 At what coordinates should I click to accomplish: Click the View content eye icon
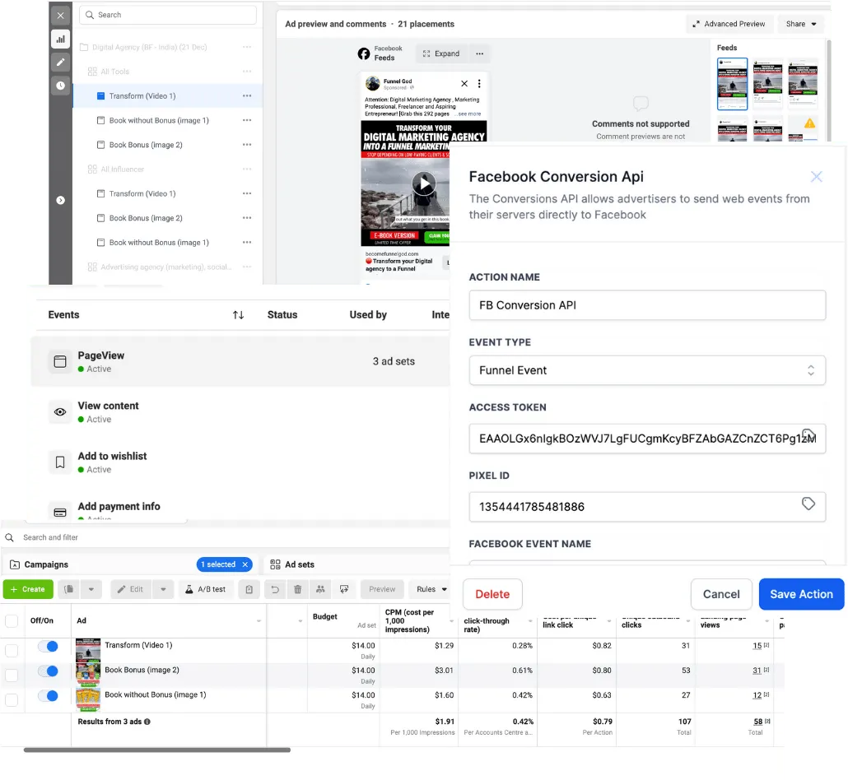60,412
